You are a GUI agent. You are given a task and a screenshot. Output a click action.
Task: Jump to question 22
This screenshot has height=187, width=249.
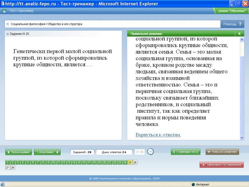point(115,162)
